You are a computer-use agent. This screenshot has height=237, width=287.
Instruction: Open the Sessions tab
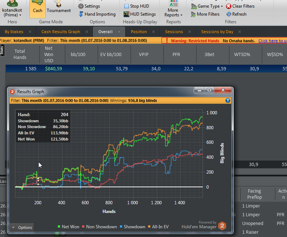(x=174, y=32)
